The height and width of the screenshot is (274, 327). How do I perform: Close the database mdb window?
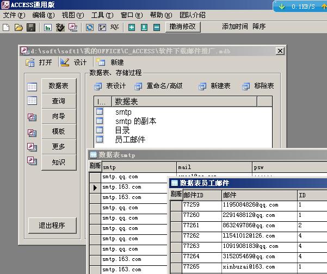click(x=280, y=51)
